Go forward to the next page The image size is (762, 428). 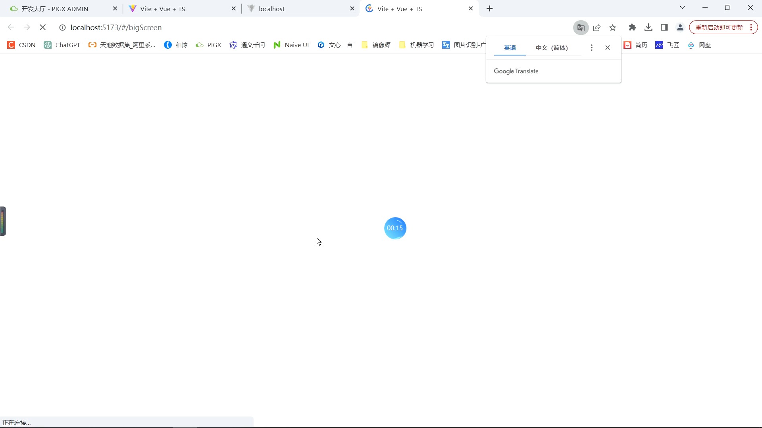[27, 27]
